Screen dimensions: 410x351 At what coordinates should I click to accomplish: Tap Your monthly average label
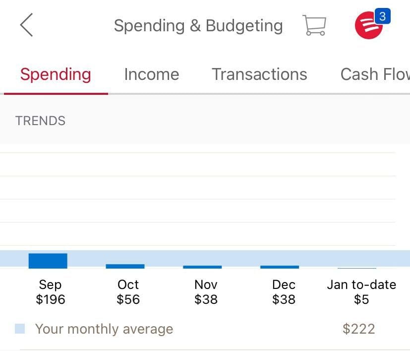pyautogui.click(x=104, y=329)
